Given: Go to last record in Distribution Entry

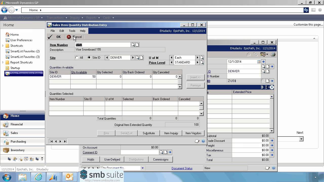Looking at the screenshot, I should tap(65, 141).
